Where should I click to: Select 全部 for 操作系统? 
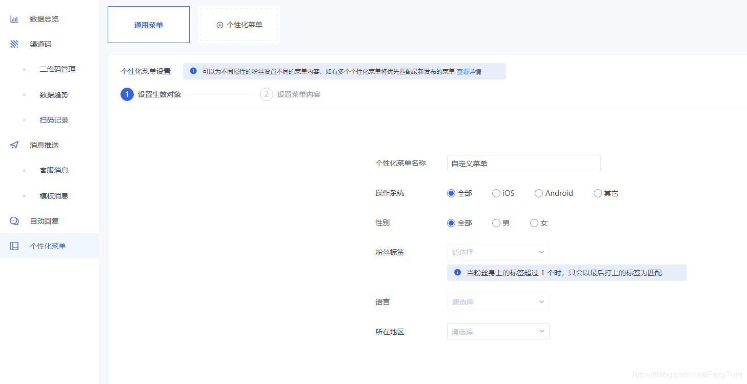[x=451, y=193]
